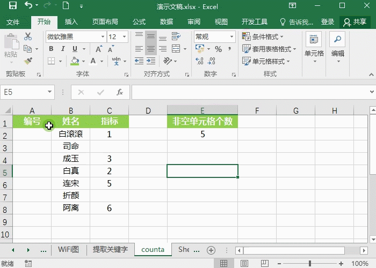
Task: Switch to the 开发工具 Developer tab
Action: [x=255, y=22]
